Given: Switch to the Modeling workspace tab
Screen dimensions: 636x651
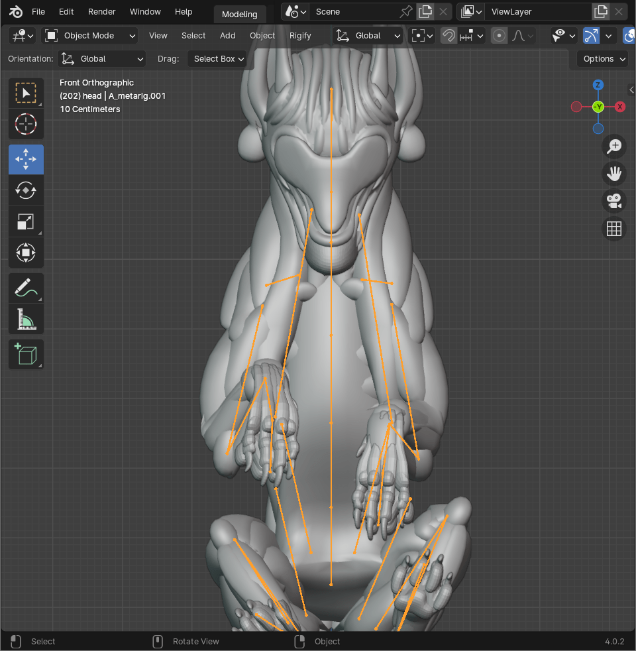Looking at the screenshot, I should click(x=239, y=15).
